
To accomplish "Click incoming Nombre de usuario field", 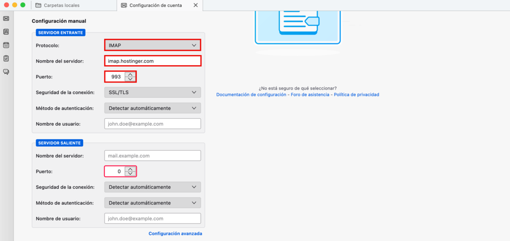I will [152, 124].
